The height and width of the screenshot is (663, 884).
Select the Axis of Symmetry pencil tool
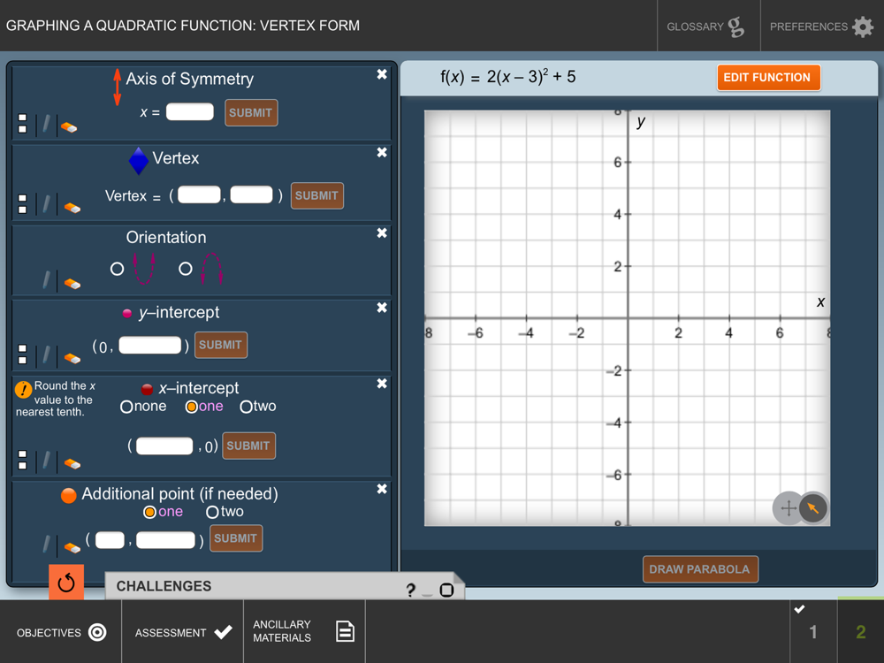point(46,124)
